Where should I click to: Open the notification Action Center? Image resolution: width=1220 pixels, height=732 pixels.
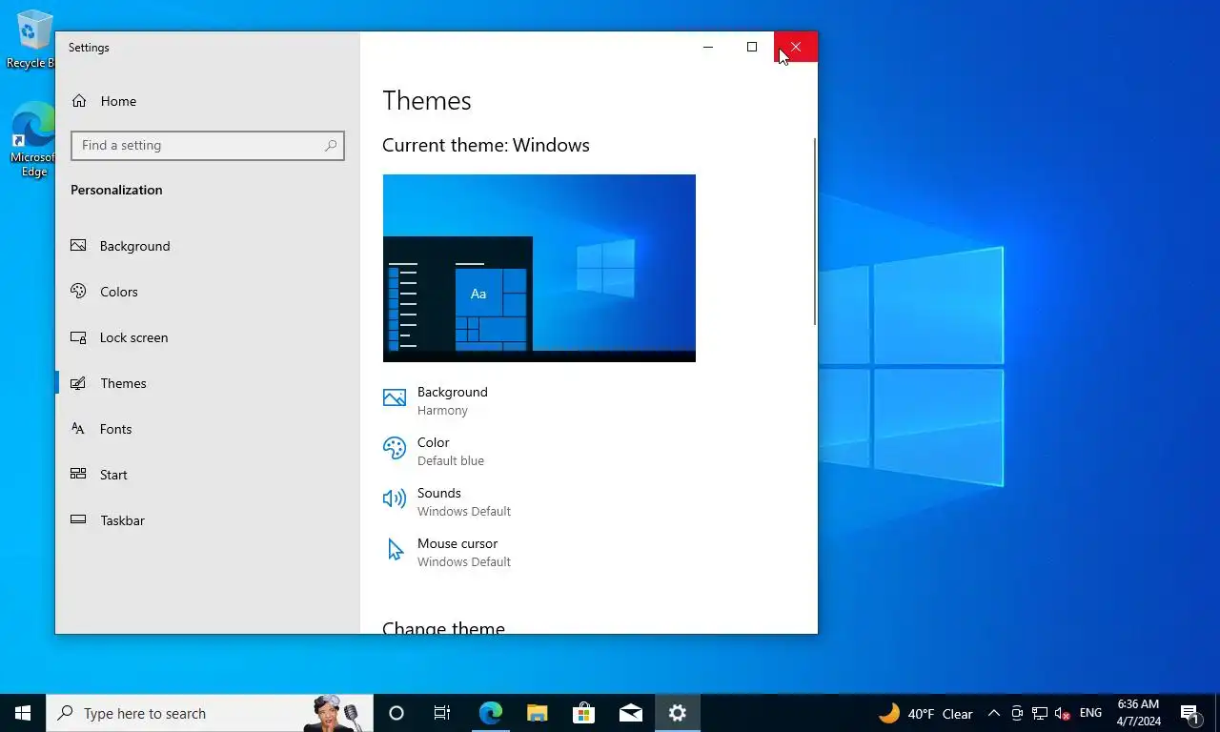(x=1190, y=713)
